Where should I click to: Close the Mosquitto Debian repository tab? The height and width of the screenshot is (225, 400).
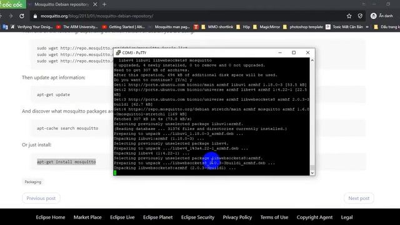click(95, 4)
